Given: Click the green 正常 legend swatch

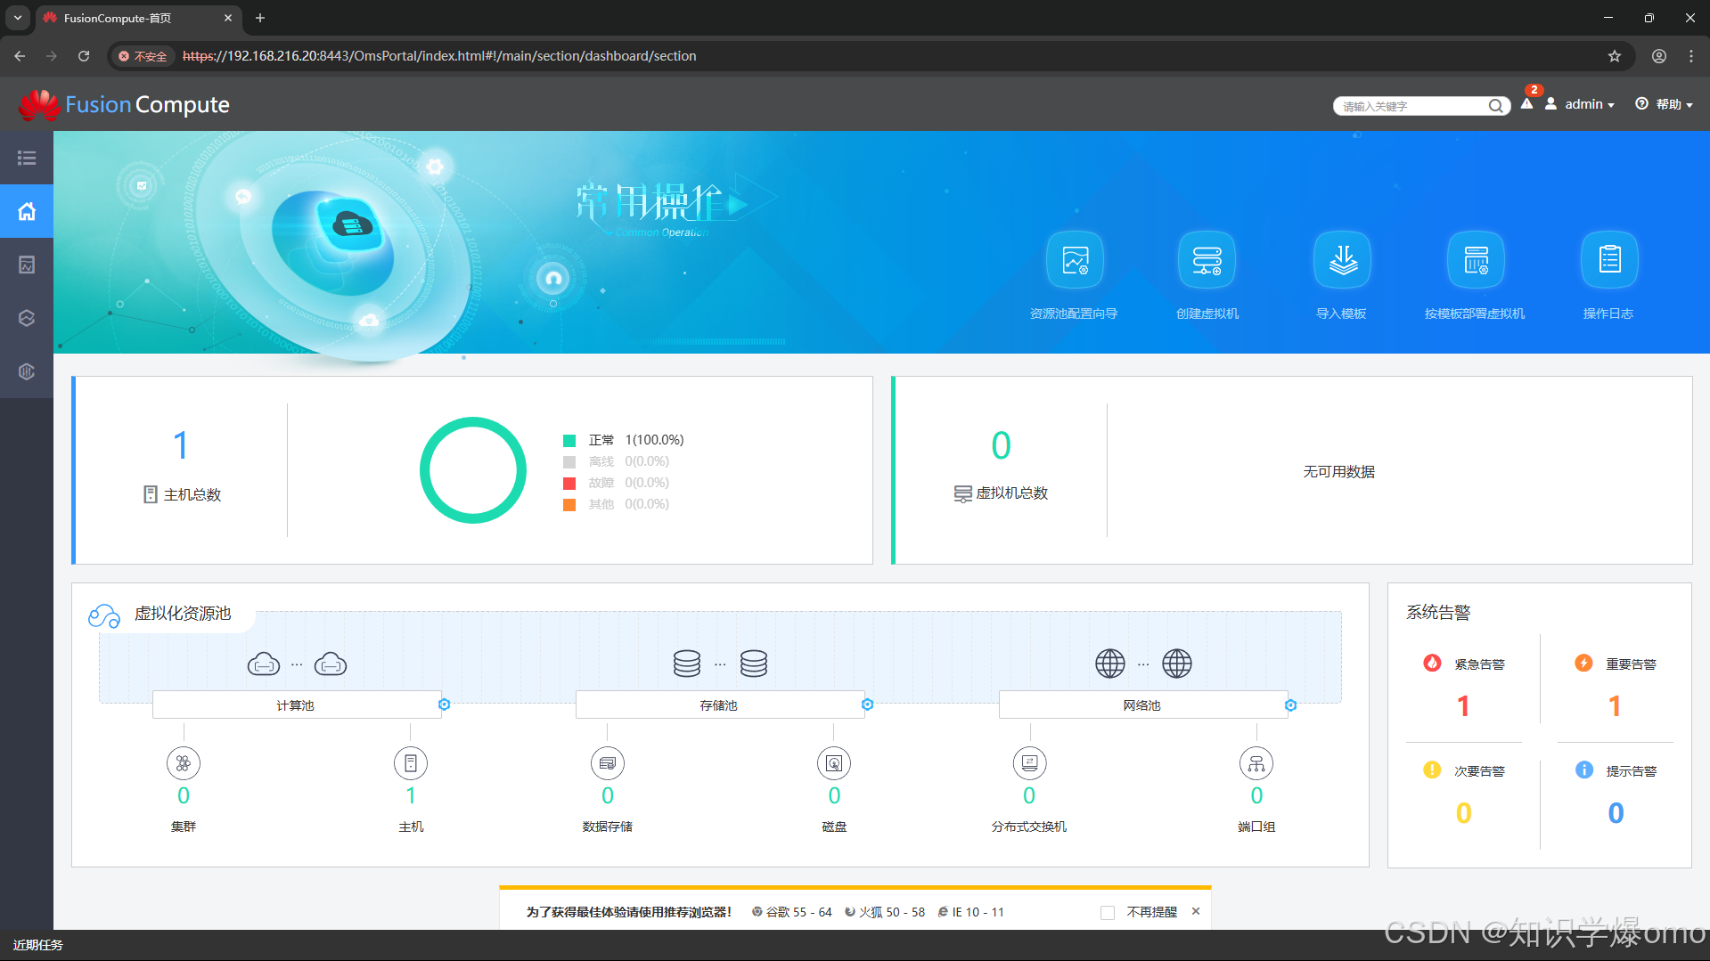Looking at the screenshot, I should pyautogui.click(x=569, y=441).
